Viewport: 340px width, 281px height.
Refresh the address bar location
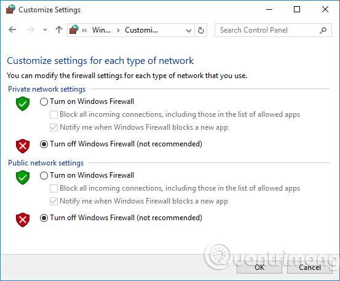click(201, 30)
